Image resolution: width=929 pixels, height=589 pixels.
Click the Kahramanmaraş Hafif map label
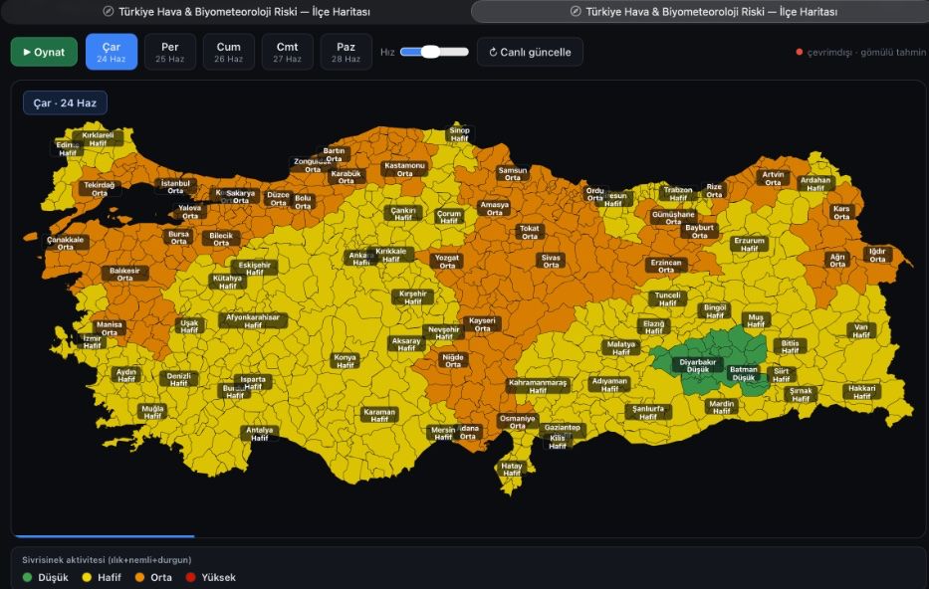(x=538, y=386)
